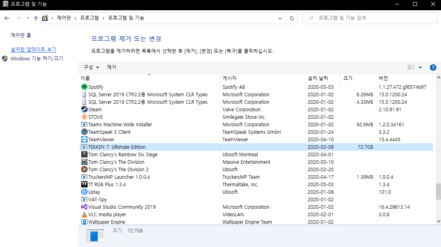Click the TeamSpeak 3 Client icon

click(84, 132)
